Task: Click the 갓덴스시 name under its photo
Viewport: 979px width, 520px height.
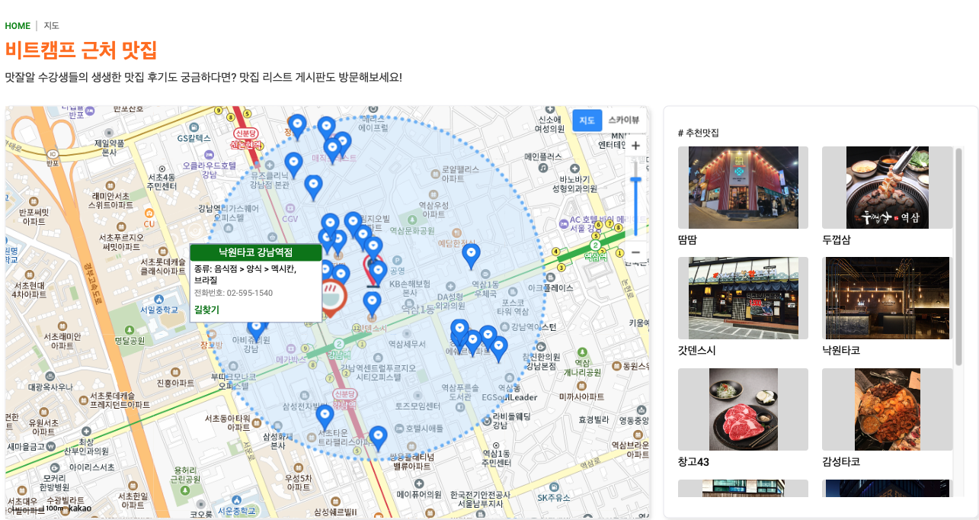Action: tap(697, 351)
